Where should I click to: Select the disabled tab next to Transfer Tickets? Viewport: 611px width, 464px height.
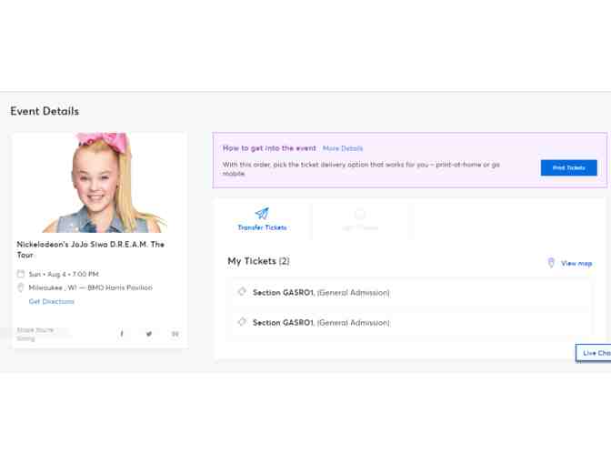(360, 220)
